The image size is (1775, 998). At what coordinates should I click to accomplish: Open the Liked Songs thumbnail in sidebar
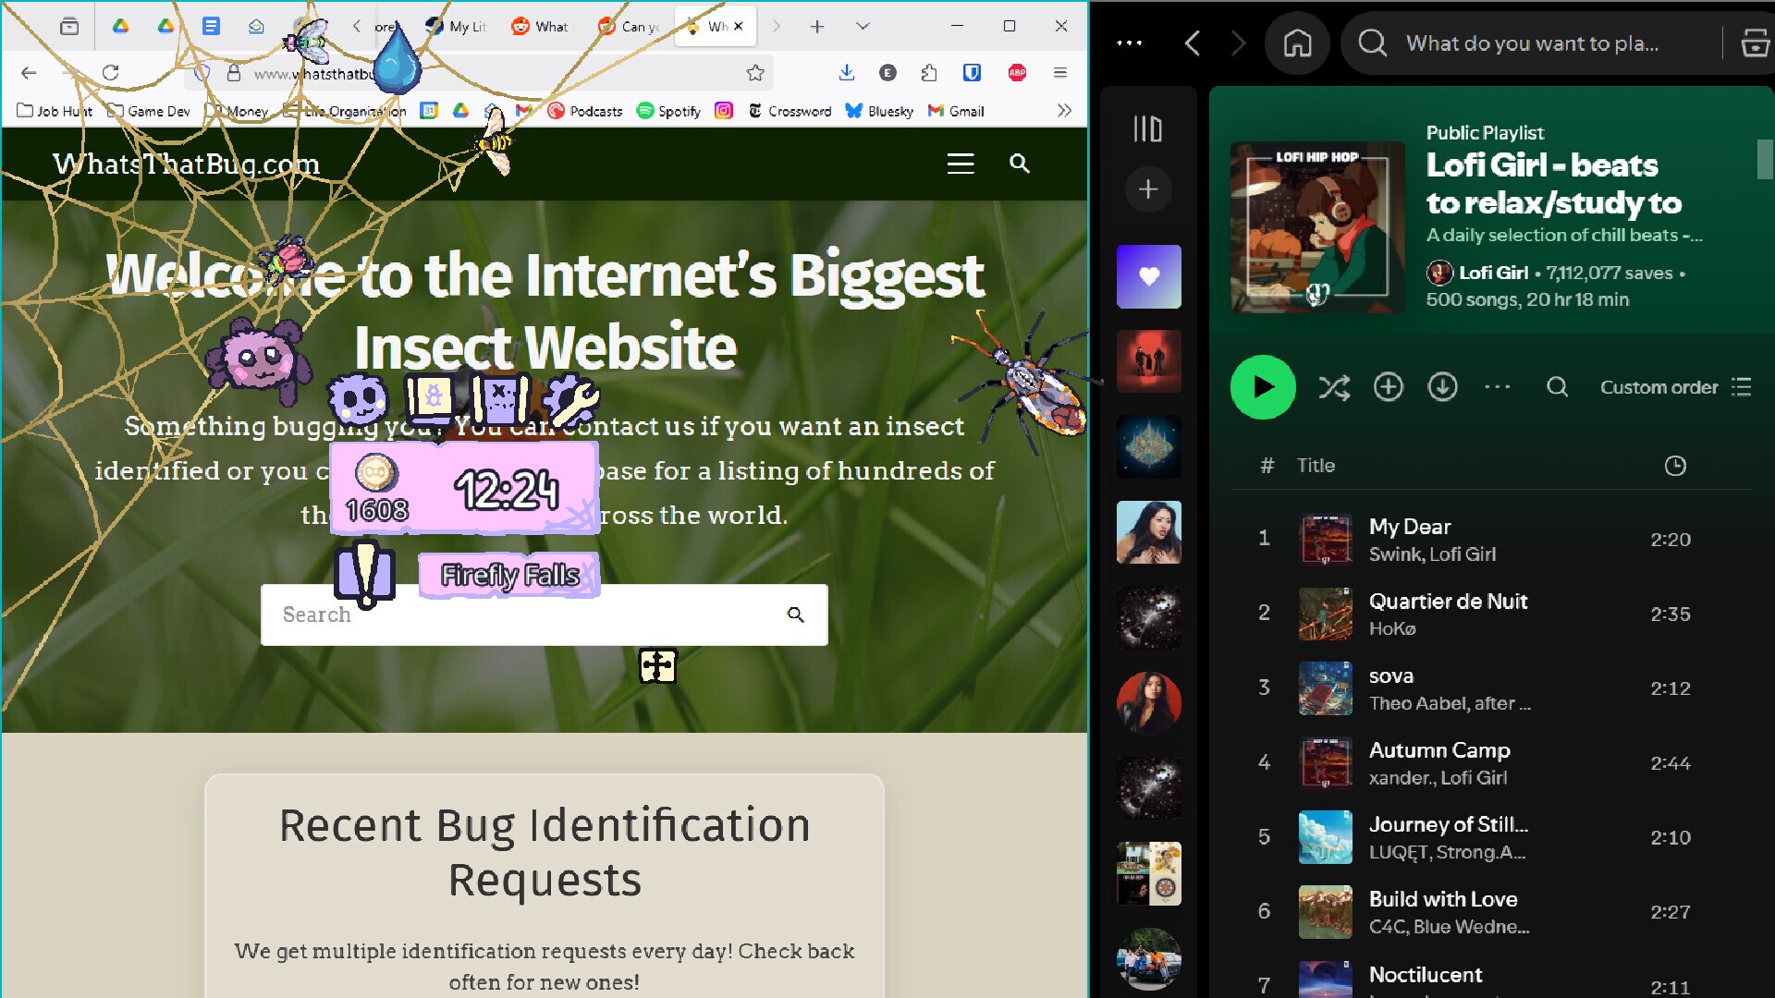click(x=1147, y=276)
